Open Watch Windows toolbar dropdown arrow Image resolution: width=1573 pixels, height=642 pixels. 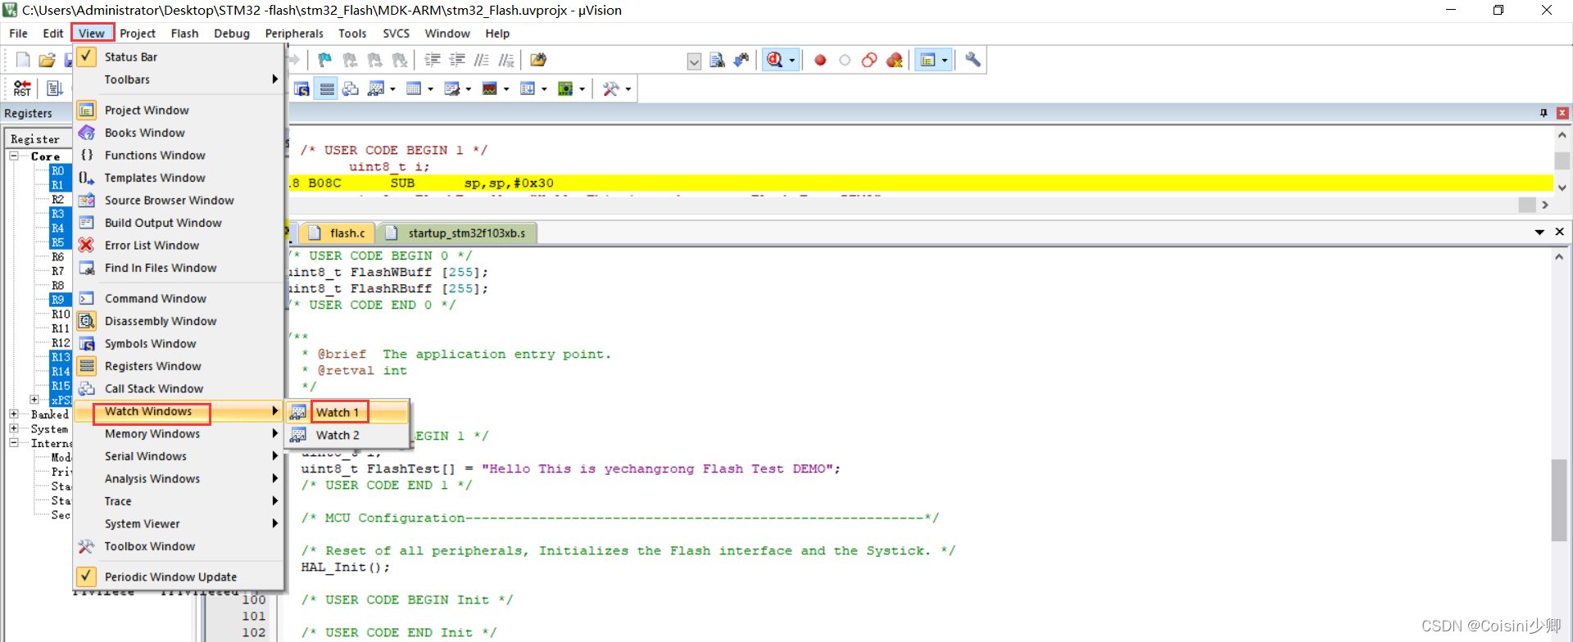tap(392, 88)
